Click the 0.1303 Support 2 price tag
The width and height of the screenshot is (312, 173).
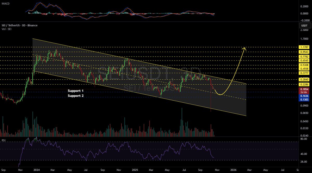[304, 100]
